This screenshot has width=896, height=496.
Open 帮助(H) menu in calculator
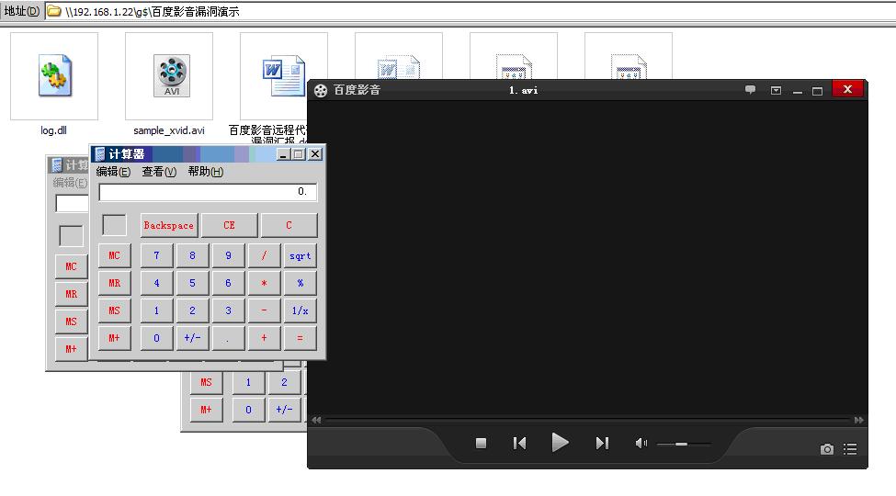[205, 172]
